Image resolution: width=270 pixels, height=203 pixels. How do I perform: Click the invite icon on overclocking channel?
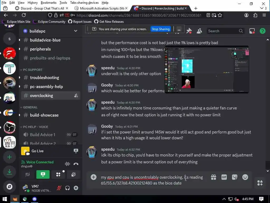(76, 96)
